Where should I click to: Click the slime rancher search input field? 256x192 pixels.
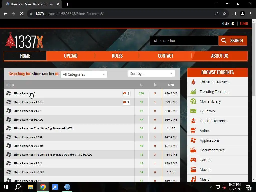(x=184, y=41)
